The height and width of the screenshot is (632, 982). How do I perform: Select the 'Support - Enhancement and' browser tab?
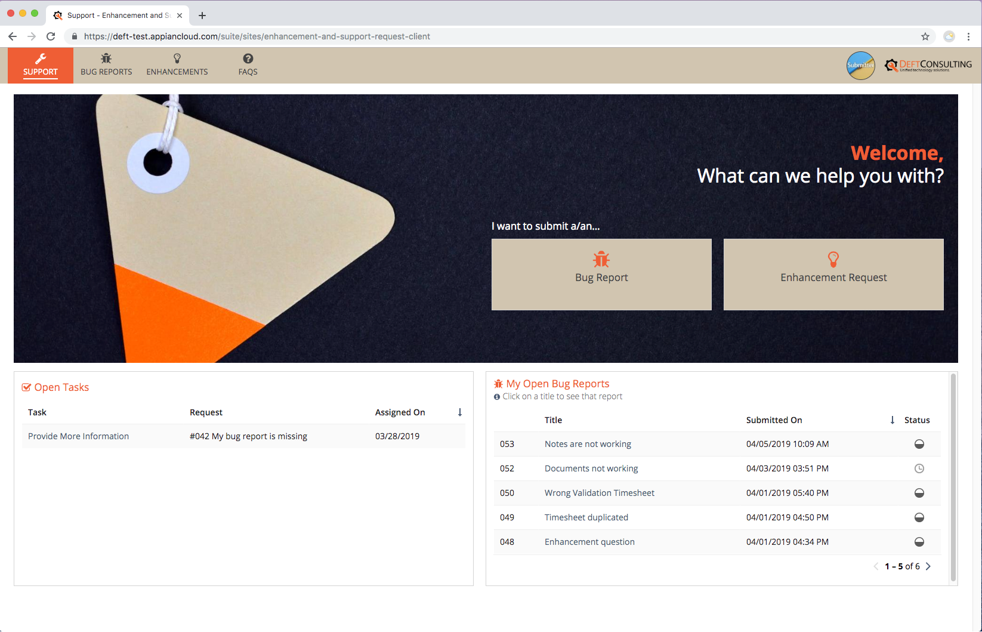click(x=118, y=16)
